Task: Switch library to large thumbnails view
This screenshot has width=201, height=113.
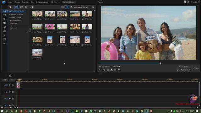Action: point(67,7)
